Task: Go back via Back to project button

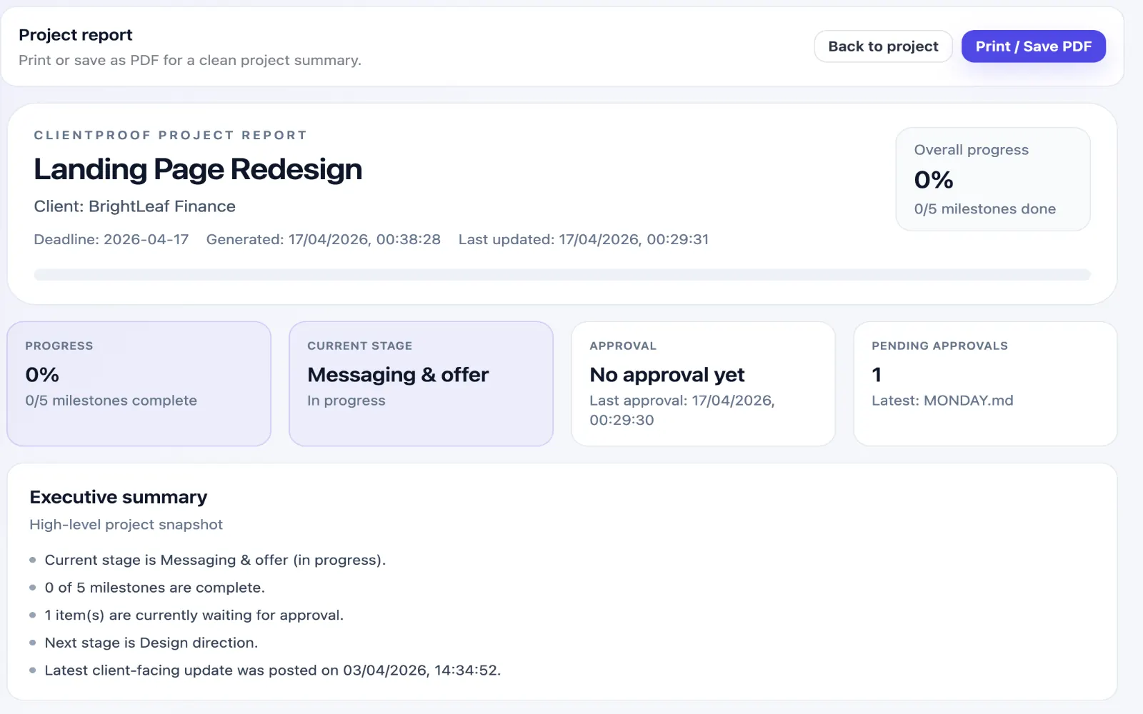Action: click(x=883, y=46)
